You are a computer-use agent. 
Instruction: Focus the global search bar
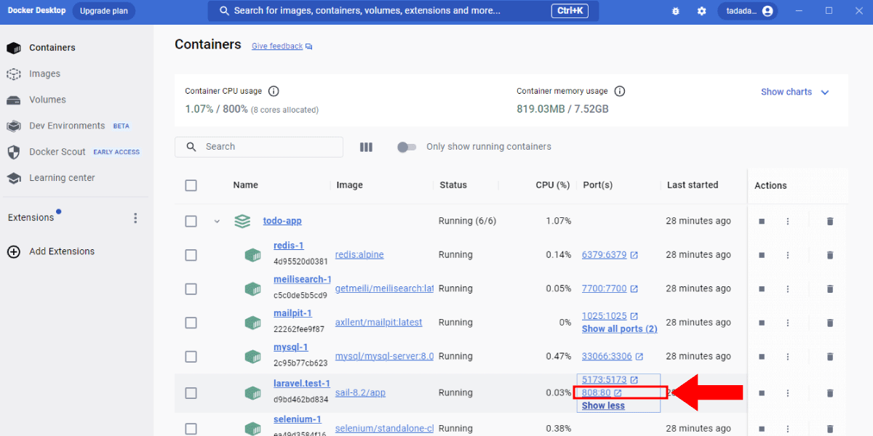[x=403, y=11]
